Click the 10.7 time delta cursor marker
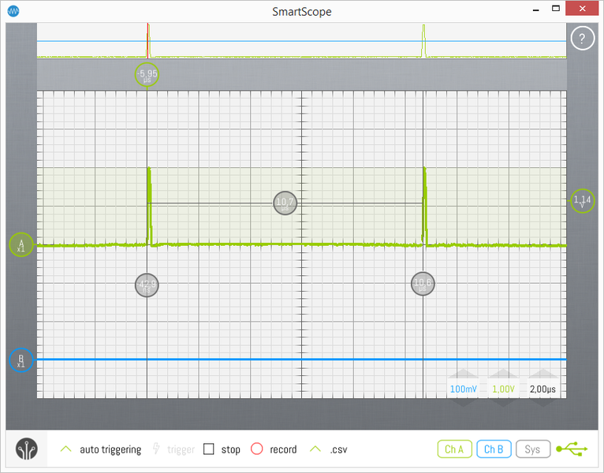Screen dimensions: 604x473 point(285,203)
